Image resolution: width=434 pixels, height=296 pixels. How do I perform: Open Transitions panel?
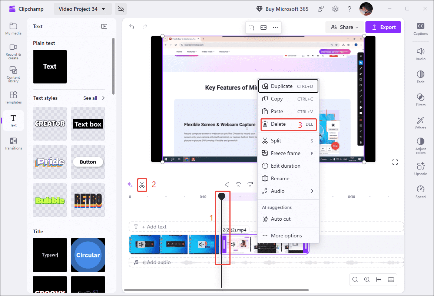point(13,144)
